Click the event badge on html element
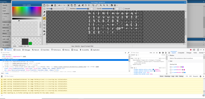This screenshot has height=99, width=205. tap(24, 57)
